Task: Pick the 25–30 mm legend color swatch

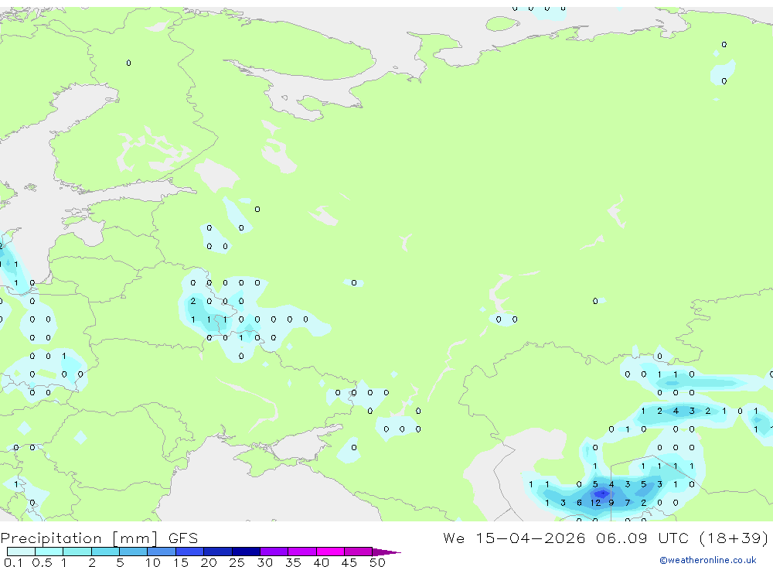Action: (x=246, y=552)
